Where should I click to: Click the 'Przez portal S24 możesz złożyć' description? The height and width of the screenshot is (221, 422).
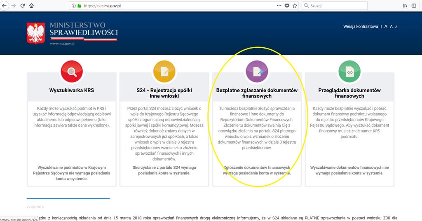click(x=164, y=134)
